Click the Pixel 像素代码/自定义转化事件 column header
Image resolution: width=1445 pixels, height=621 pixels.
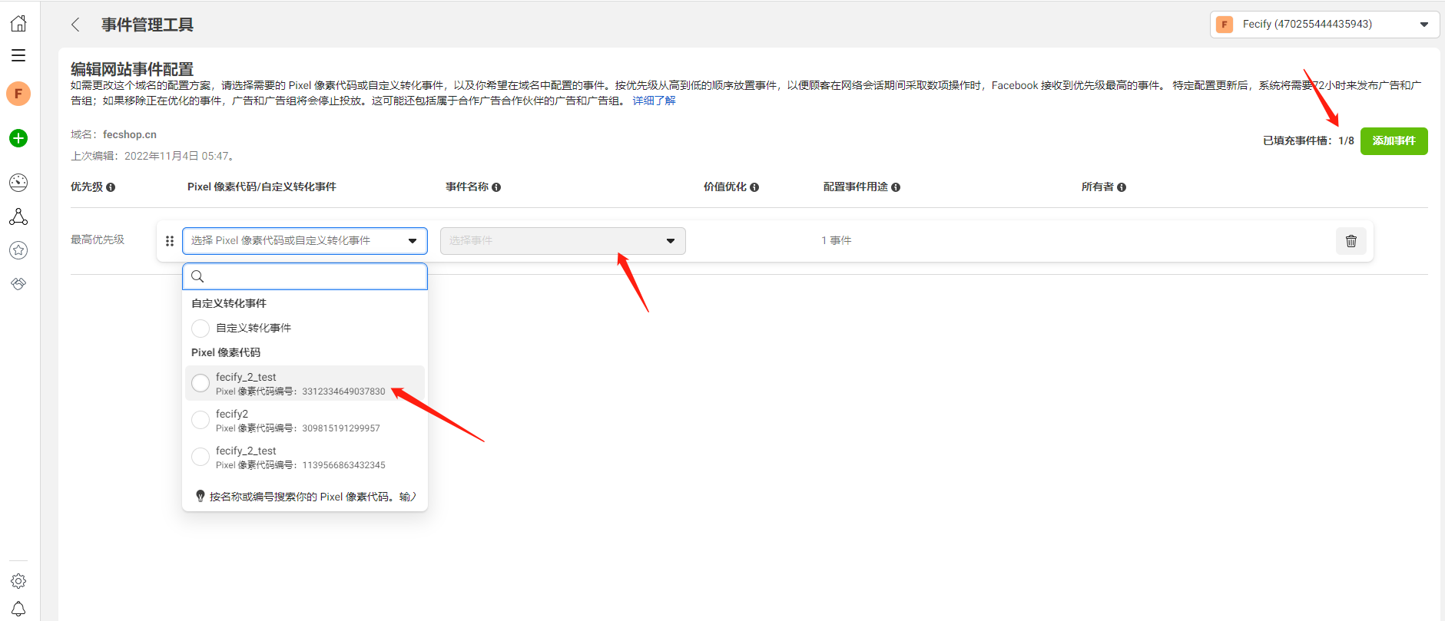pyautogui.click(x=262, y=187)
